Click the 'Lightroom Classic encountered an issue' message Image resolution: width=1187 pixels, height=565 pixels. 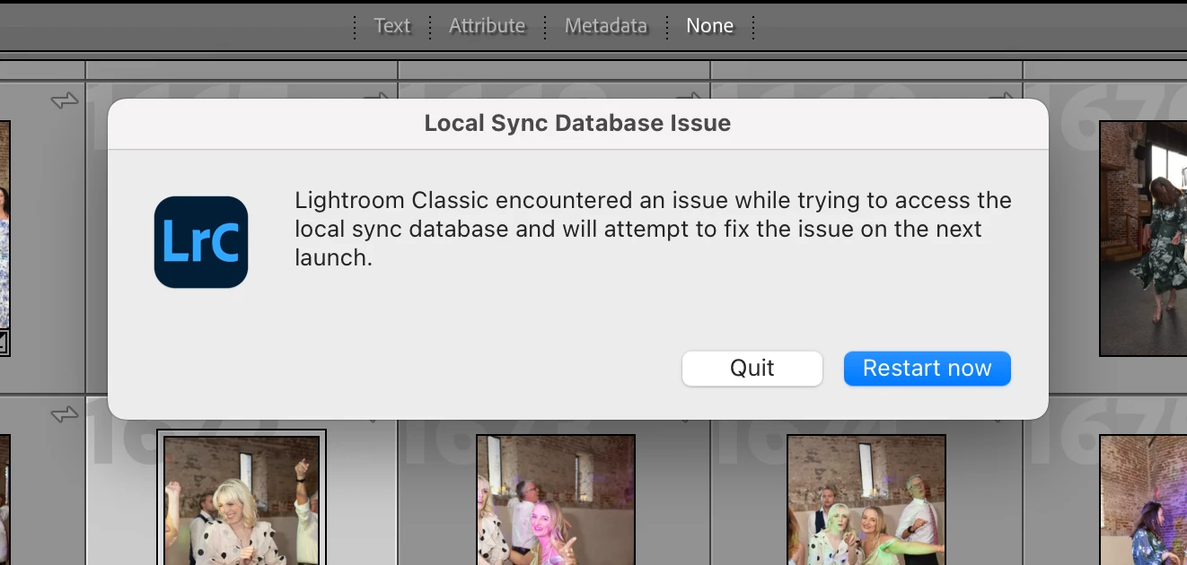click(x=654, y=229)
